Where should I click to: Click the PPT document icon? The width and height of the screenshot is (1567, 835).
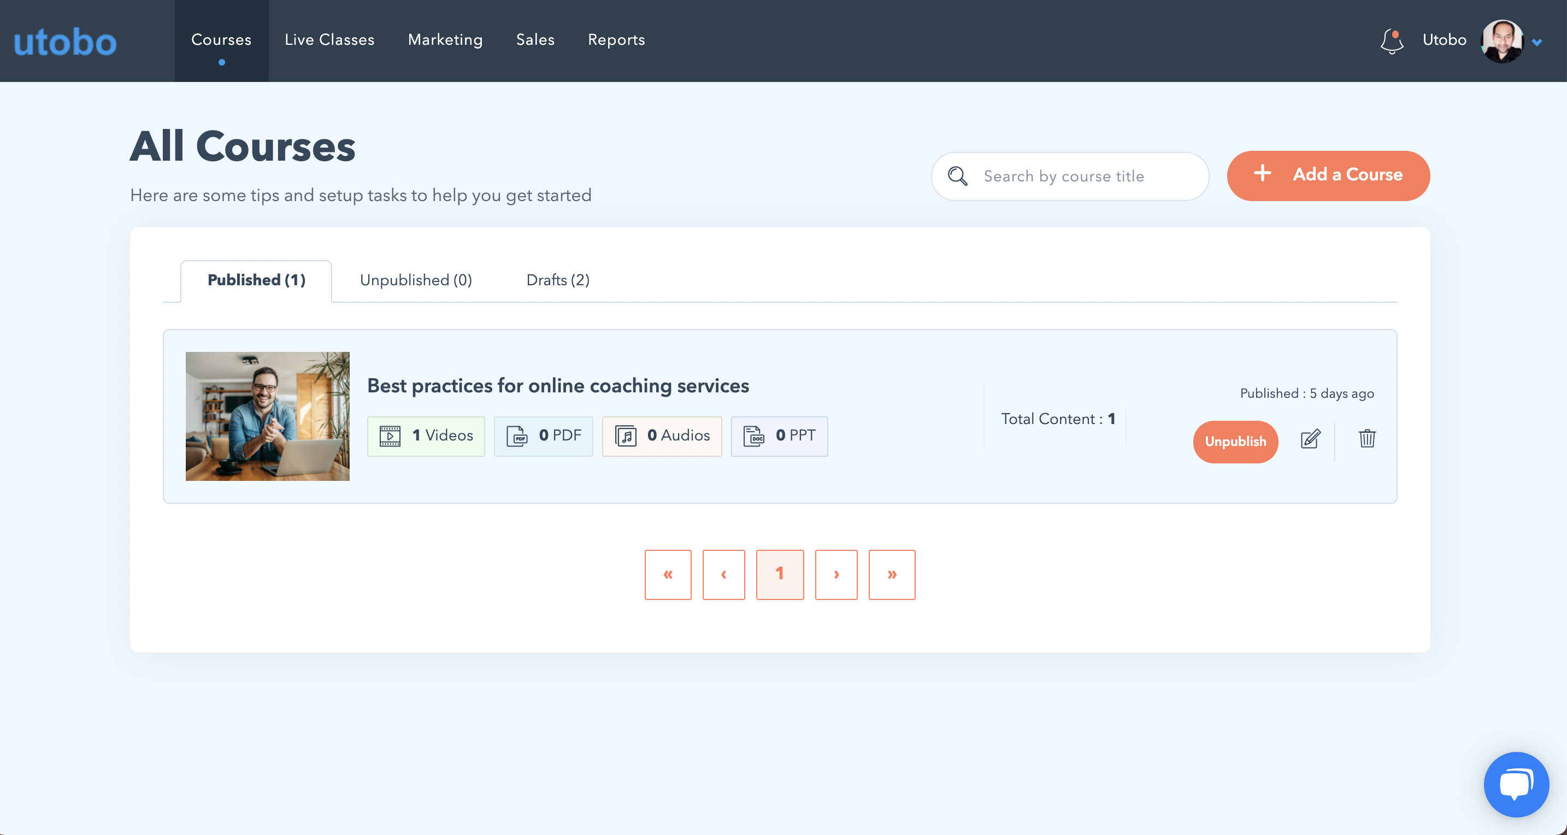pyautogui.click(x=753, y=436)
